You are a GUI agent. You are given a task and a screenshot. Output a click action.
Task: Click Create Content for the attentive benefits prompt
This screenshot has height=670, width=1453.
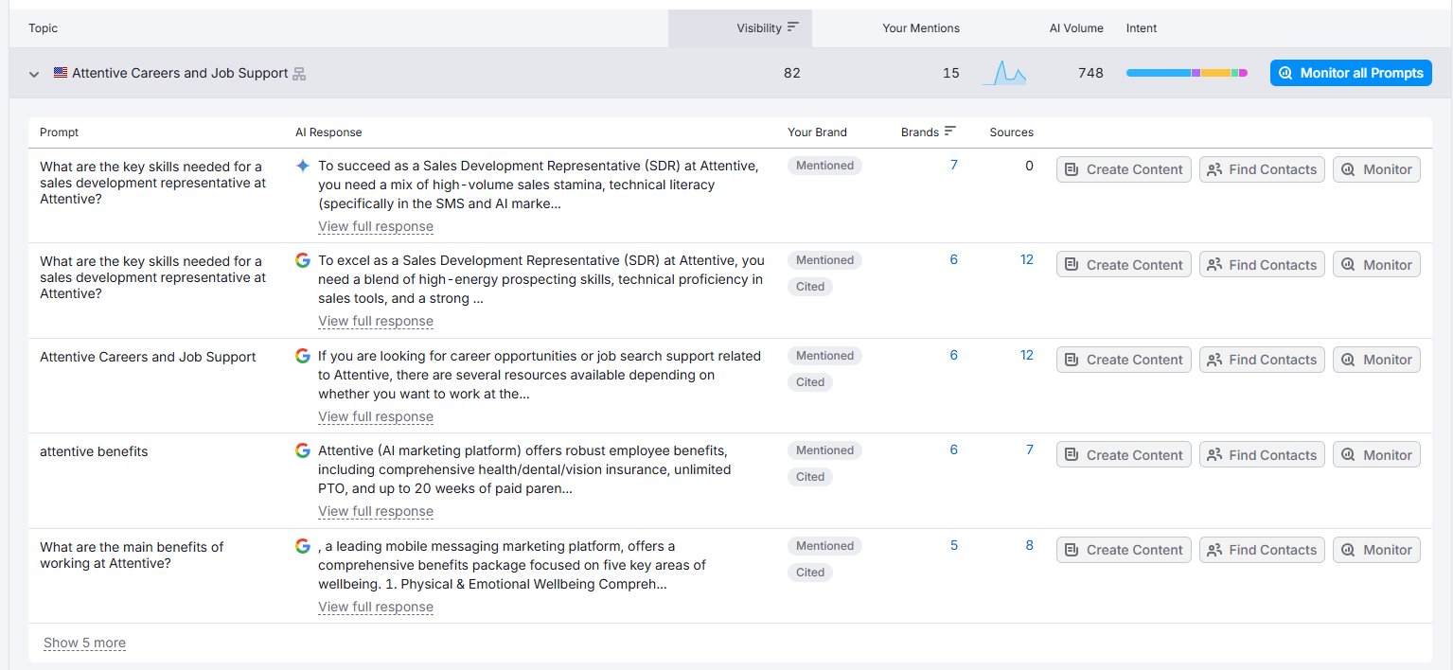pos(1124,455)
